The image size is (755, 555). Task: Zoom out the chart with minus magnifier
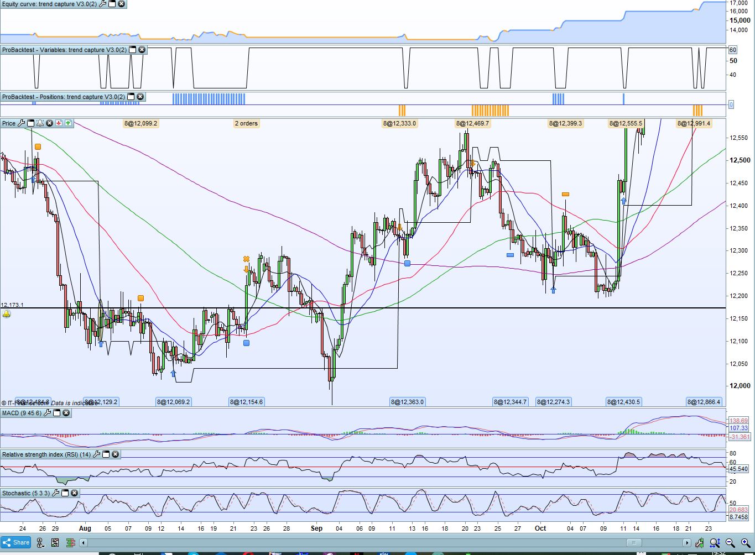click(731, 543)
